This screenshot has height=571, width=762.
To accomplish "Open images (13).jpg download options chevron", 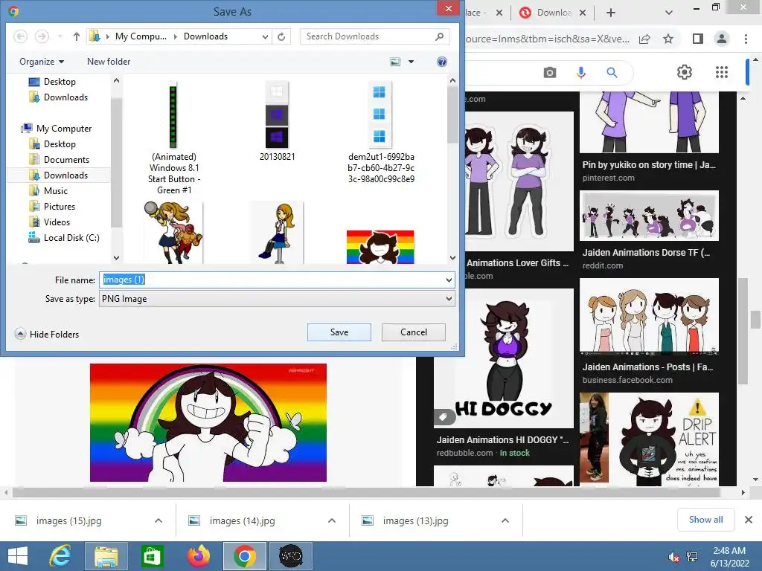I will click(x=505, y=520).
